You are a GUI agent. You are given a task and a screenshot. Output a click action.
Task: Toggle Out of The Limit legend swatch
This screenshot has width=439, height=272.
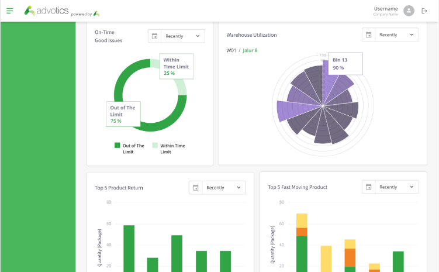tap(117, 145)
